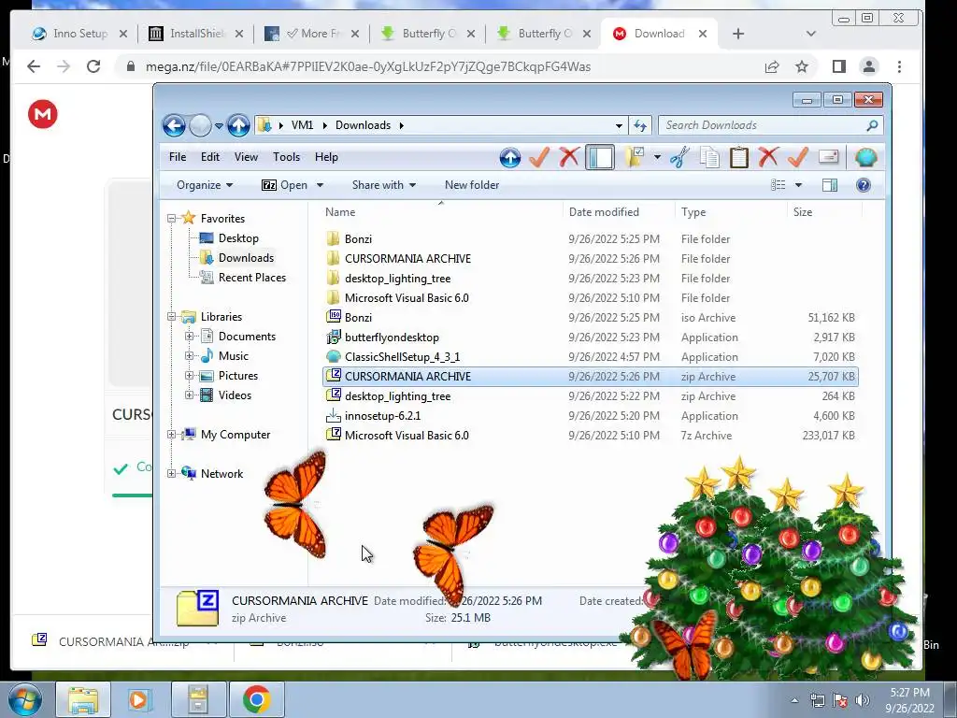Image resolution: width=957 pixels, height=718 pixels.
Task: Click Chrome's reload page button
Action: coord(93,66)
